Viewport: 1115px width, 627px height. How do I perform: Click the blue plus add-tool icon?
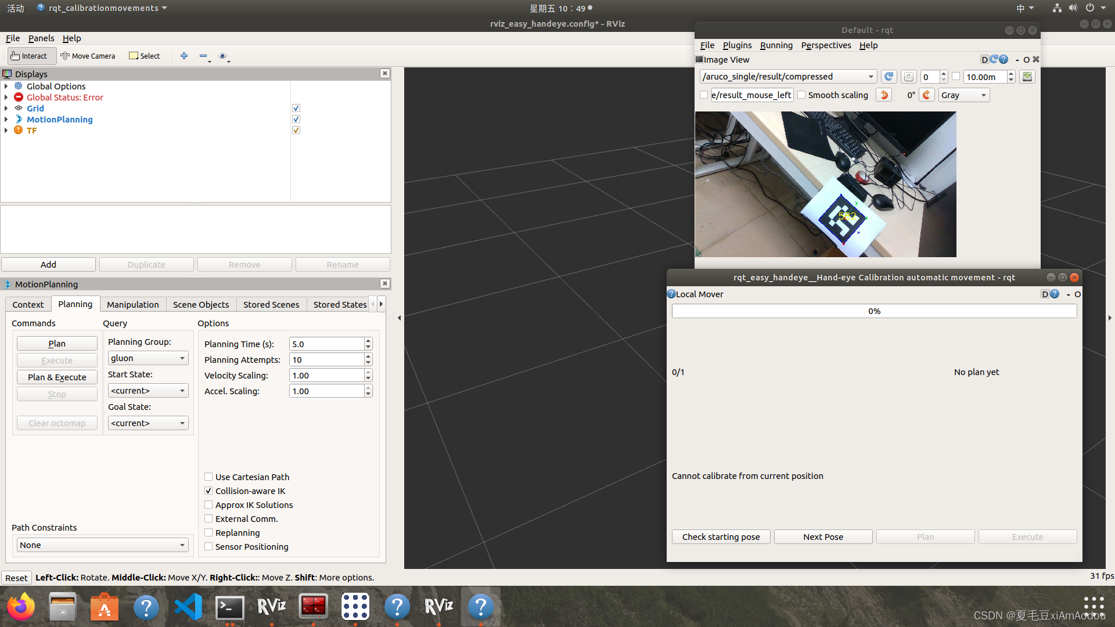coord(184,56)
